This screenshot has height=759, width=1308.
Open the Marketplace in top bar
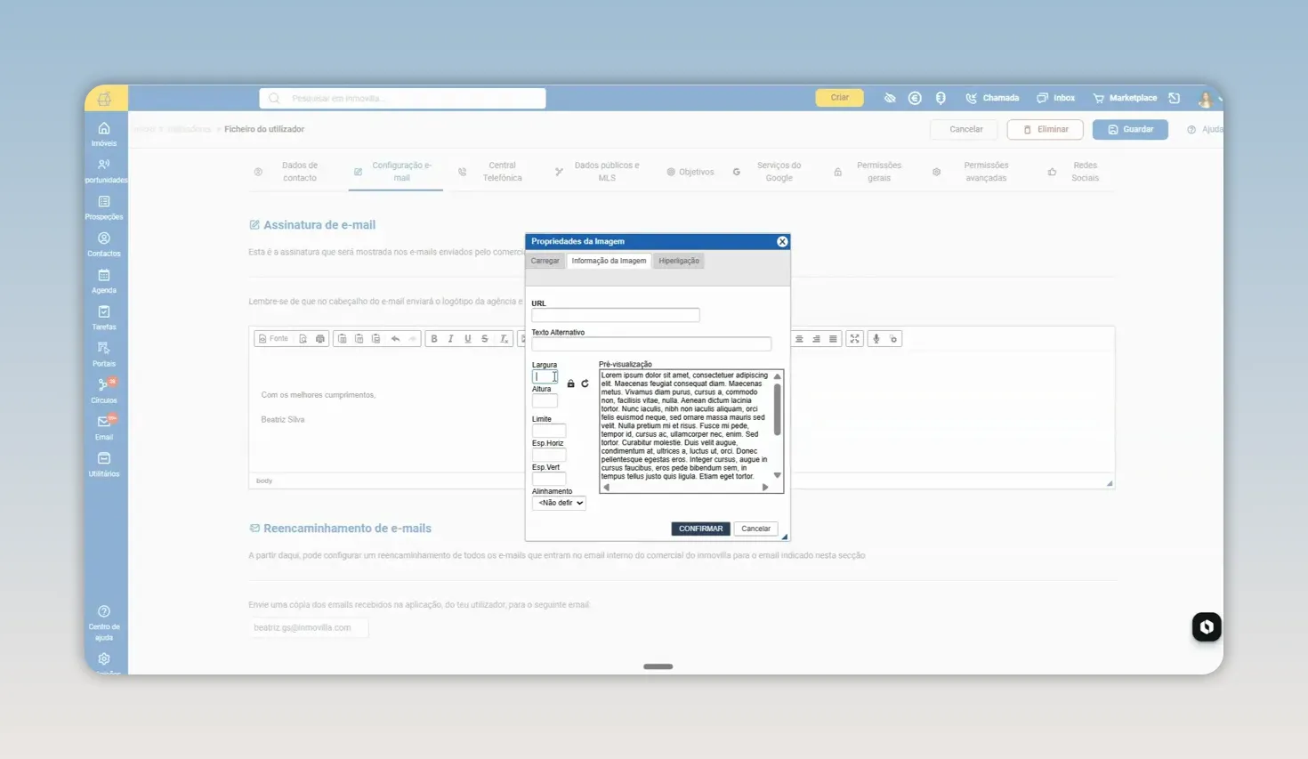point(1125,98)
